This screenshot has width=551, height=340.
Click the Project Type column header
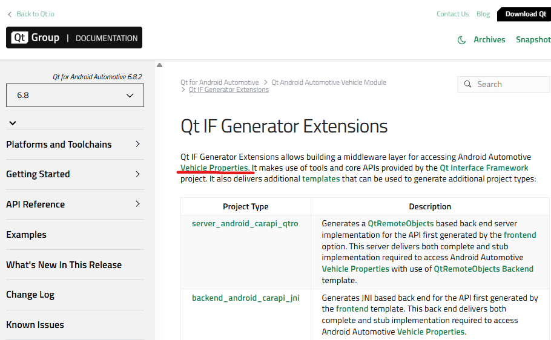coord(246,206)
